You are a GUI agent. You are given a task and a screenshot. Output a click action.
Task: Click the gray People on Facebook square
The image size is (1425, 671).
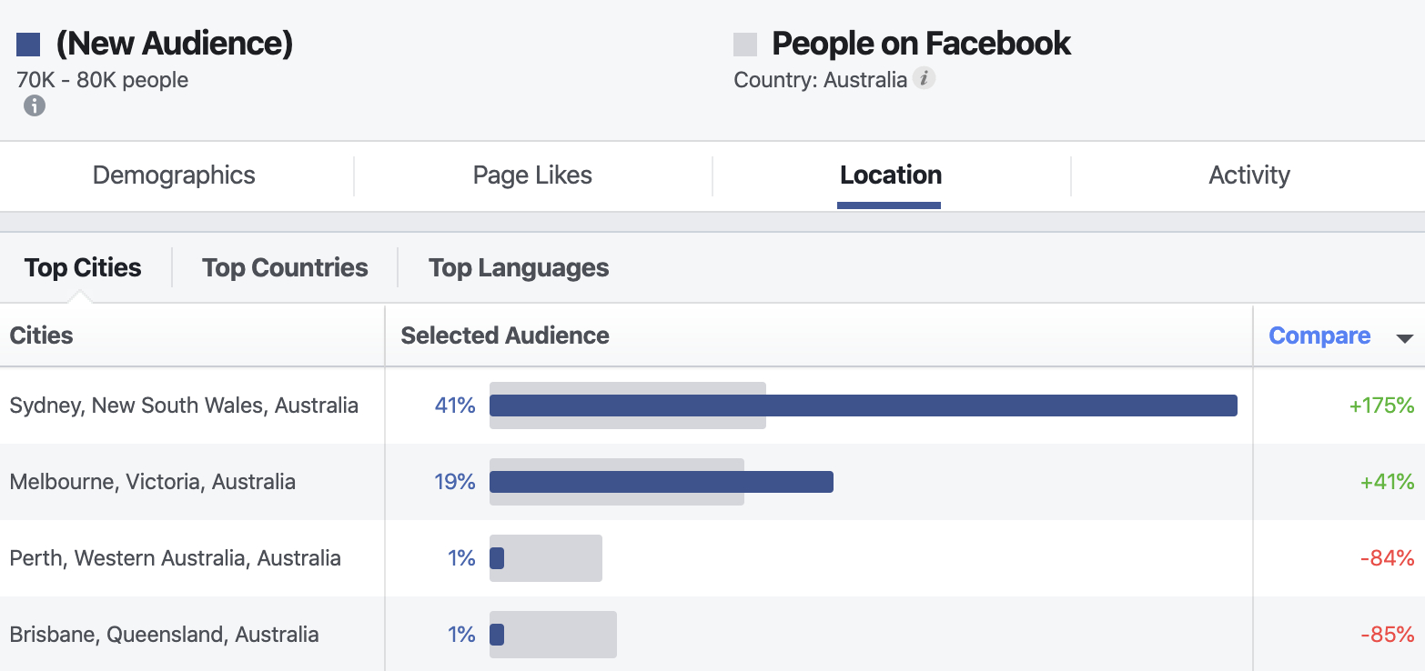click(x=745, y=44)
